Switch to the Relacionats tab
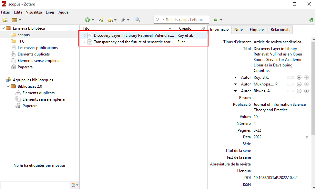 [x=280, y=30]
